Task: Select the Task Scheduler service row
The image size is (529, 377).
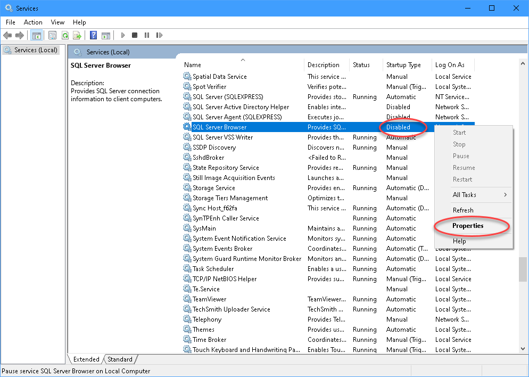Action: [x=213, y=269]
